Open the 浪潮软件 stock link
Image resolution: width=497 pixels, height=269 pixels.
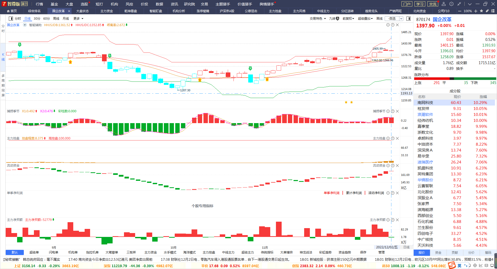click(425, 115)
